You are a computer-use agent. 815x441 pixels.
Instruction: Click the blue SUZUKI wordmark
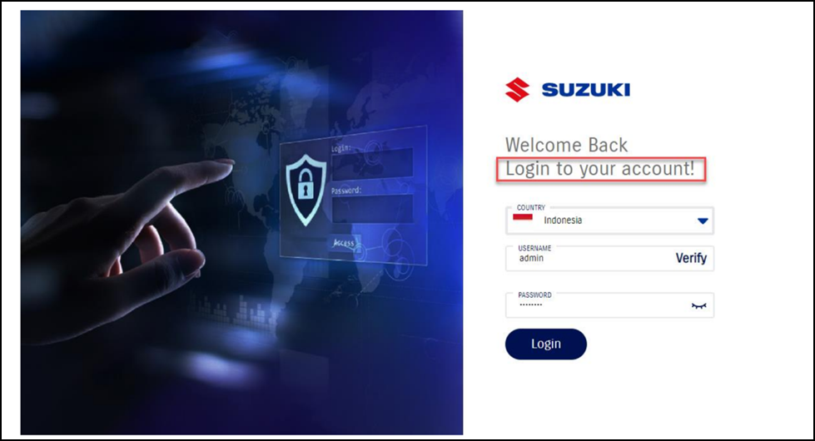(586, 90)
